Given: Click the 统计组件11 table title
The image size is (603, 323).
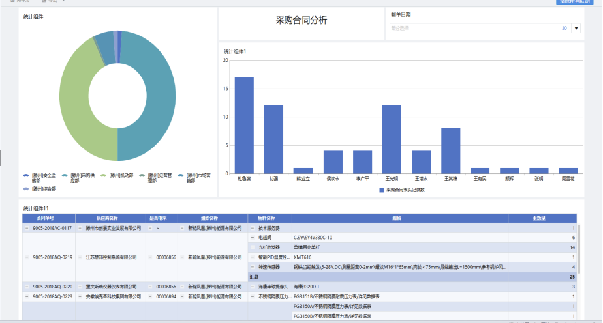Looking at the screenshot, I should point(36,208).
